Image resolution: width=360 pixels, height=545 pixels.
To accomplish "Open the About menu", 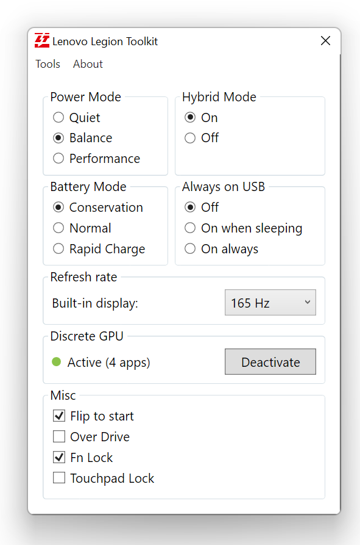I will point(88,64).
